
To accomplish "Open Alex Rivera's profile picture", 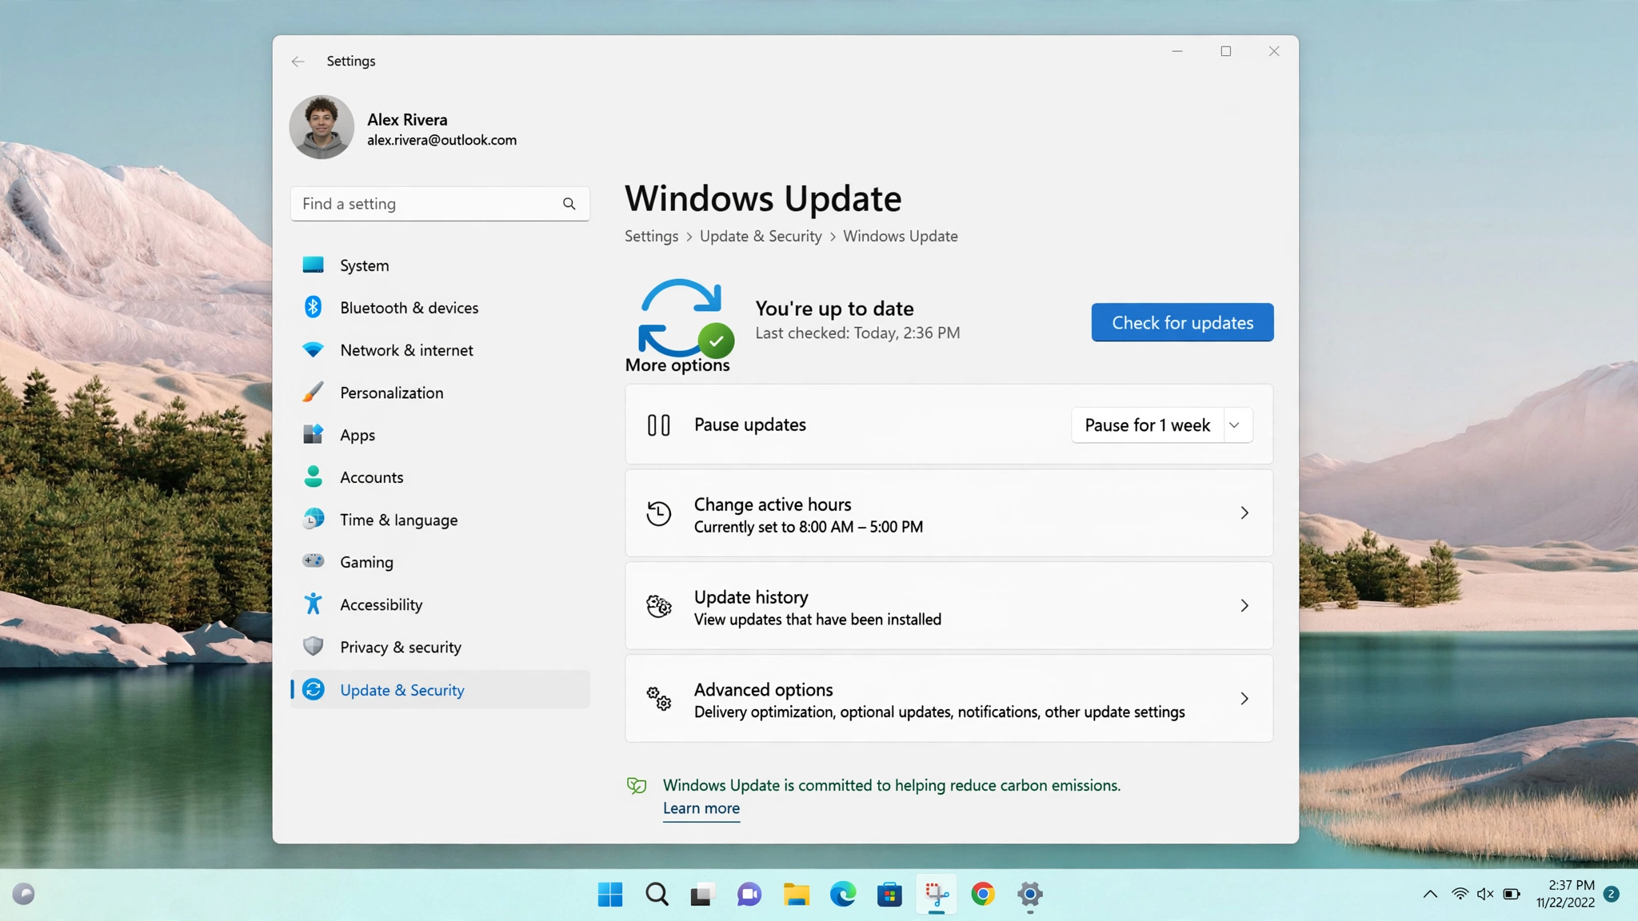I will click(322, 127).
